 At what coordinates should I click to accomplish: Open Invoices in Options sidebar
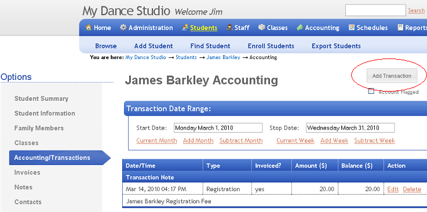point(27,173)
